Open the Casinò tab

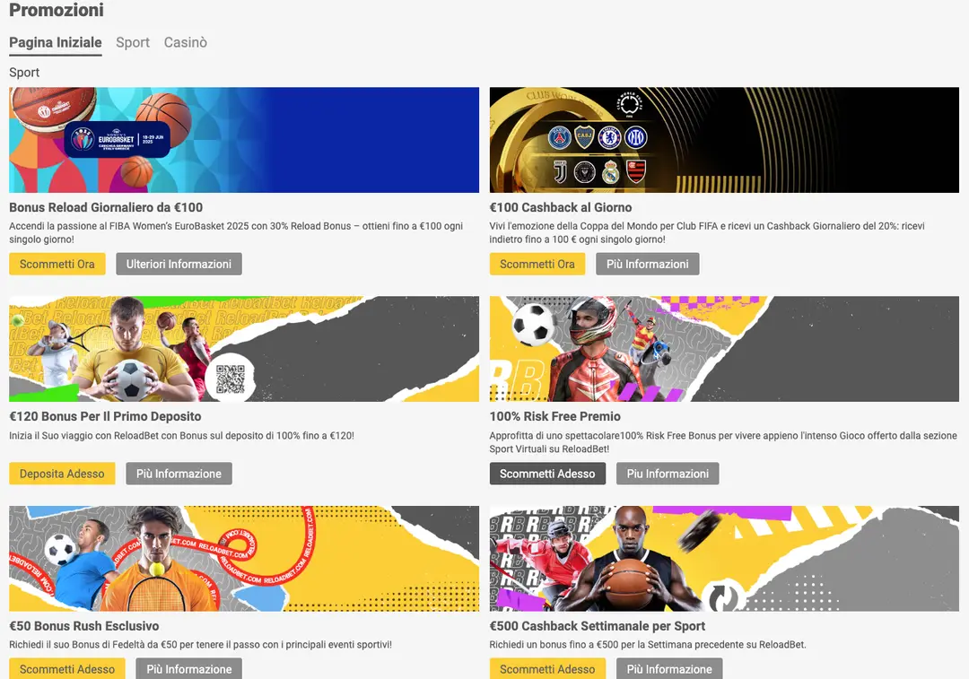[x=185, y=42]
